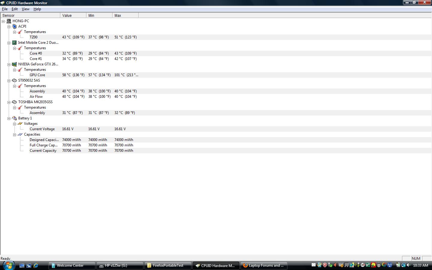Click the Value column header
This screenshot has width=432, height=270.
tap(73, 15)
